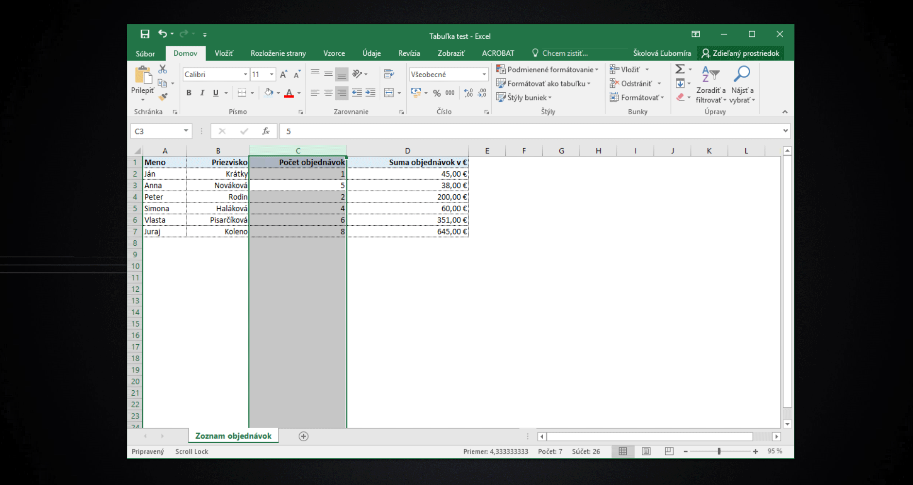Switch to the Rozloženie strany tab
The height and width of the screenshot is (485, 913).
pyautogui.click(x=278, y=53)
